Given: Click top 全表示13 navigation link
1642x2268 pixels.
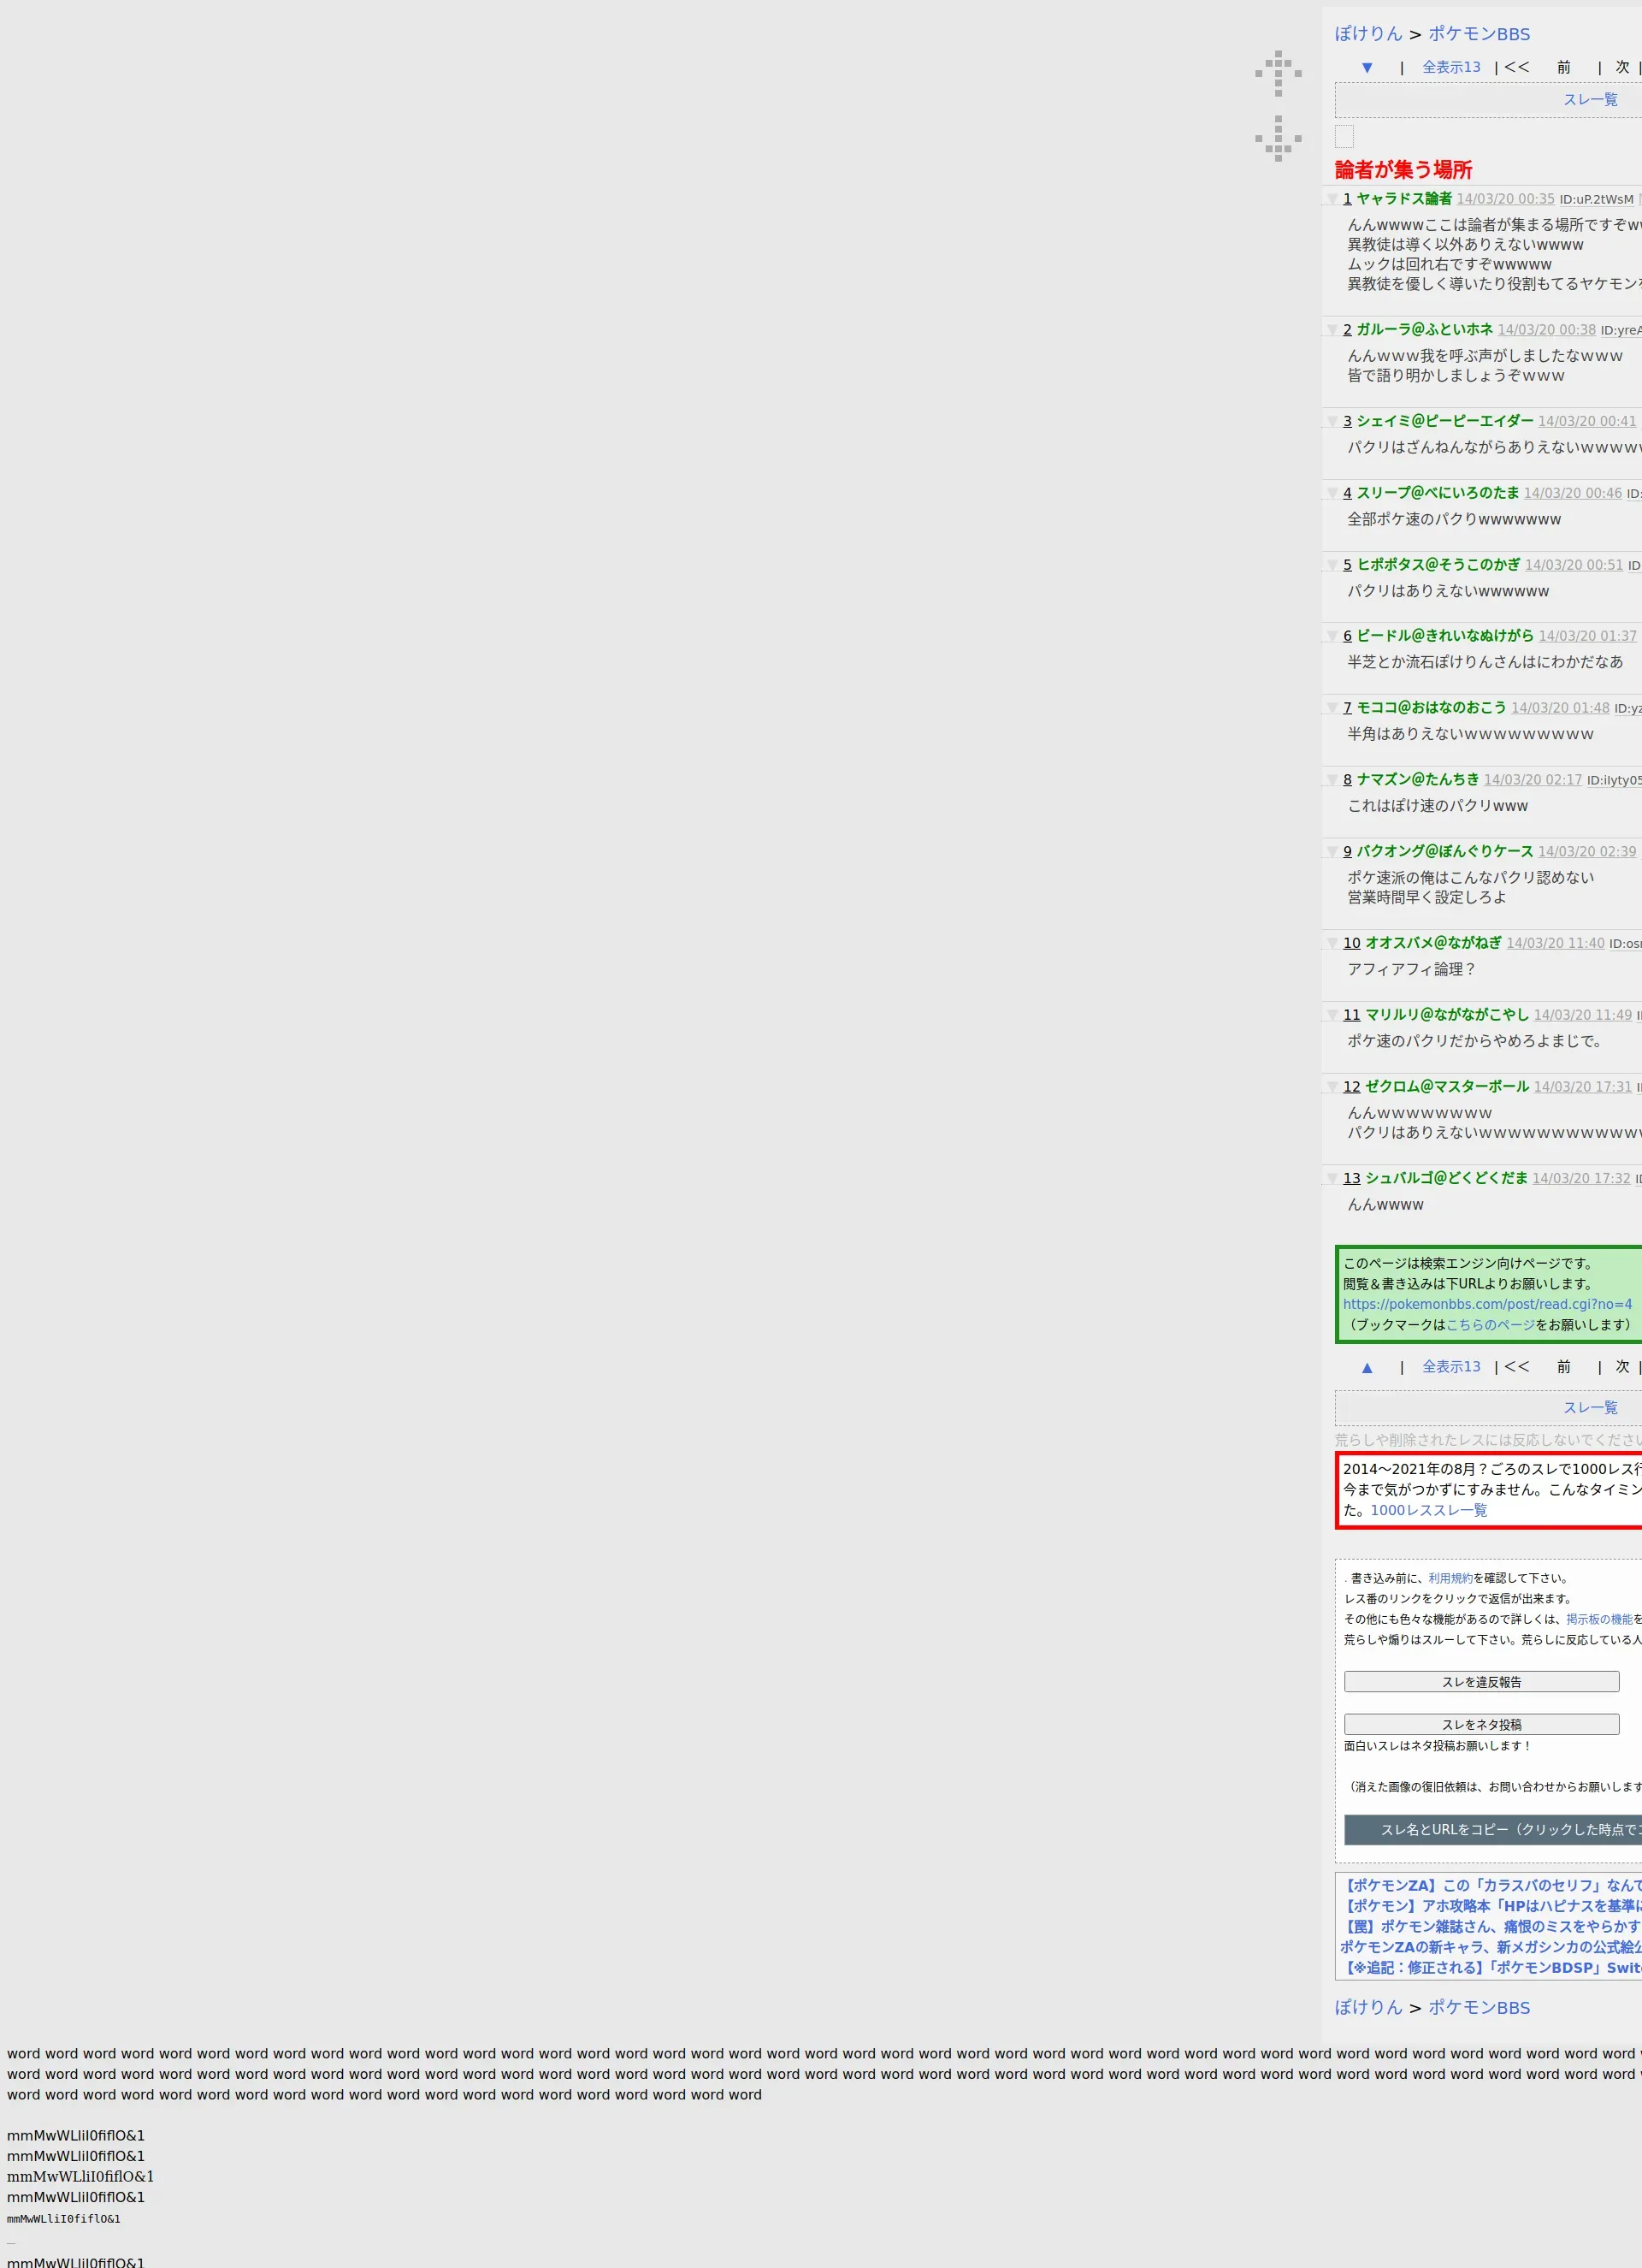Looking at the screenshot, I should tap(1451, 67).
